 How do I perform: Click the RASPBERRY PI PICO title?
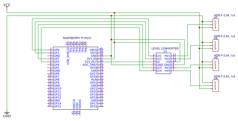coord(77,38)
